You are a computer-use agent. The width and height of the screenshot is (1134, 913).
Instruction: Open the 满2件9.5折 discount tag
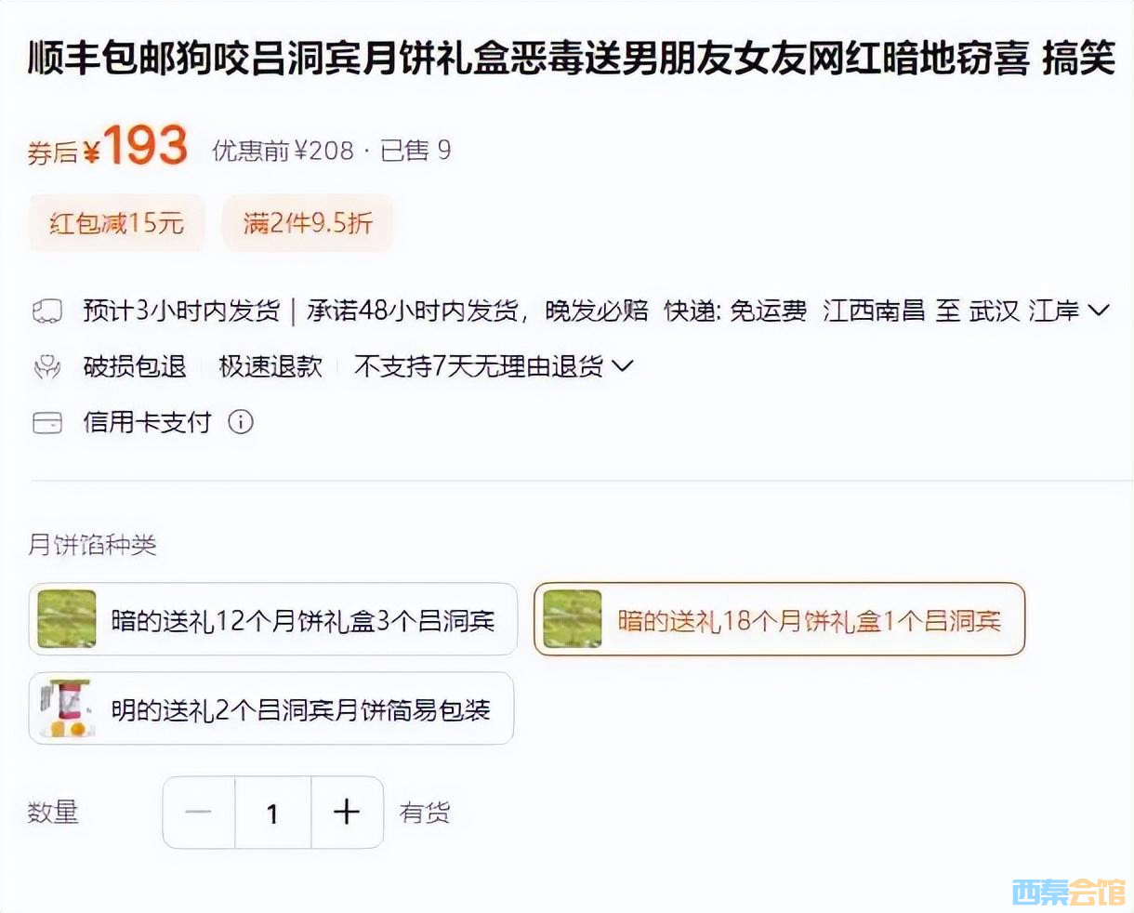[308, 223]
